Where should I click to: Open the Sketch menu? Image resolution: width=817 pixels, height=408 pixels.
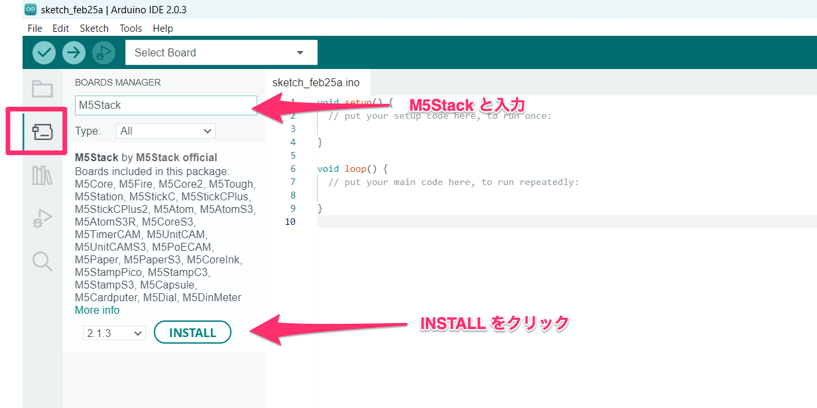[x=94, y=29]
